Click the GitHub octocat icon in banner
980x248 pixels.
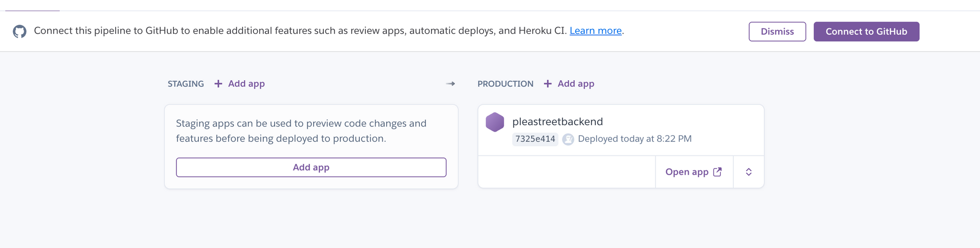click(20, 32)
